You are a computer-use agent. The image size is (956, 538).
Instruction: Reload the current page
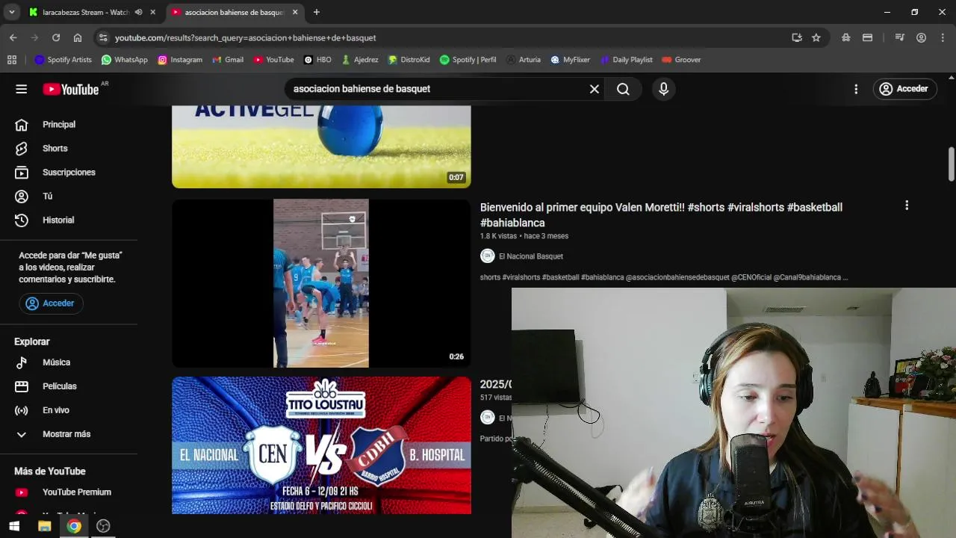[x=56, y=37]
